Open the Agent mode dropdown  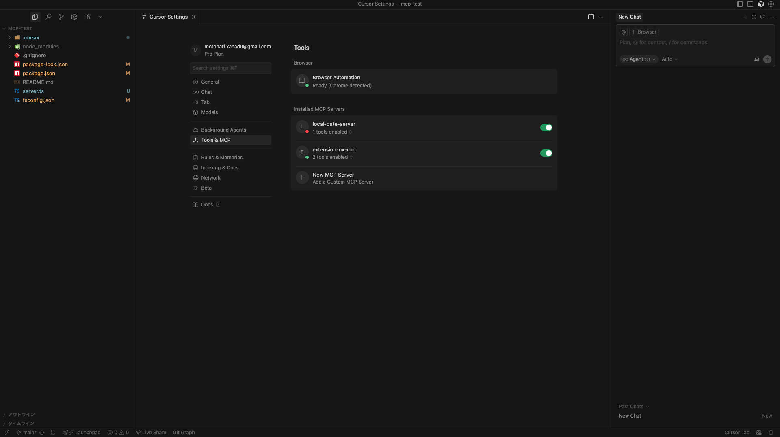point(639,59)
